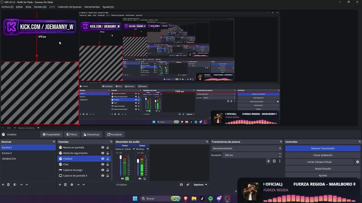This screenshot has height=203, width=362.
Task: Move scene down with Escenas down arrow
Action: pyautogui.click(x=27, y=185)
